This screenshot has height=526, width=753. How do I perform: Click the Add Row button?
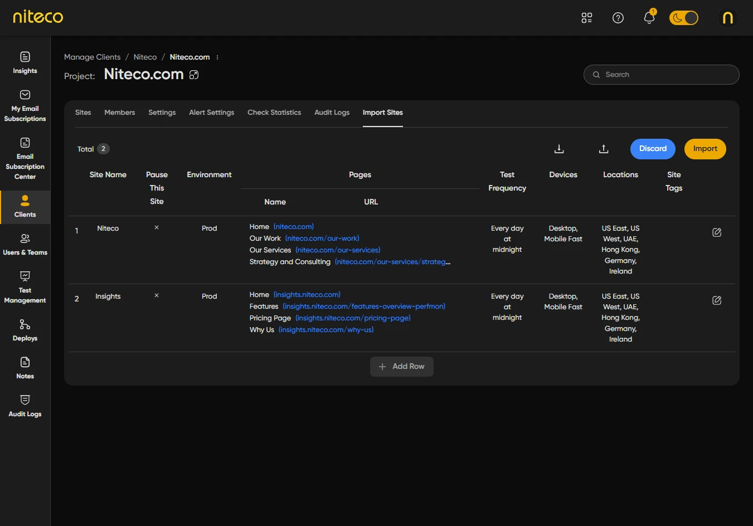coord(401,367)
